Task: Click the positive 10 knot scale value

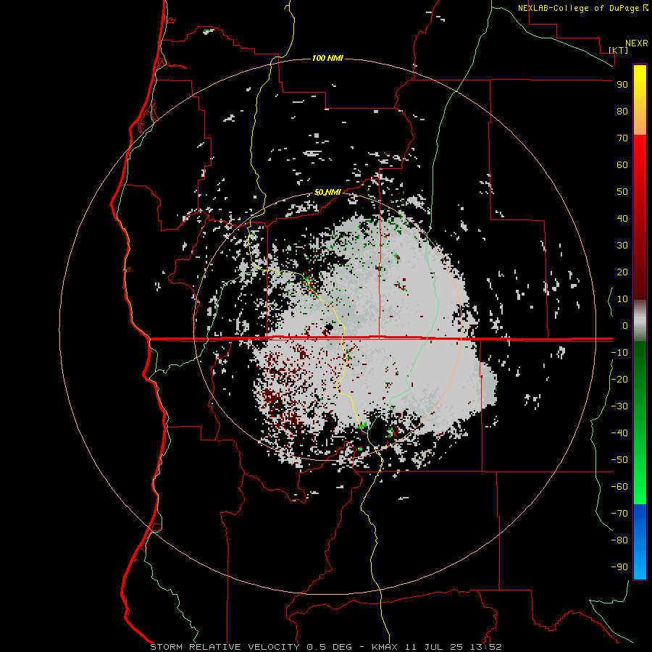Action: (x=622, y=299)
